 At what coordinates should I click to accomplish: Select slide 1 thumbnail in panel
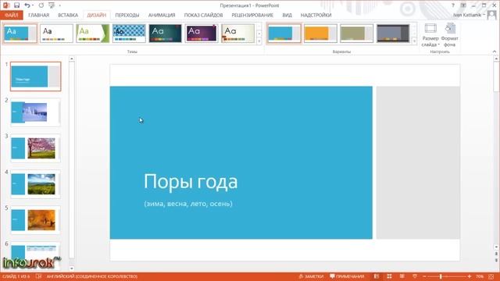(x=35, y=76)
